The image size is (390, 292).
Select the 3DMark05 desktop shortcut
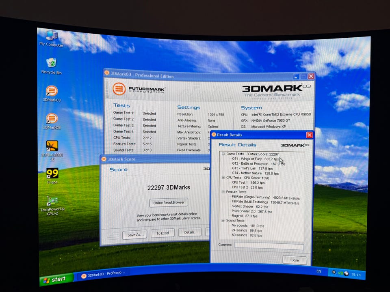click(52, 121)
